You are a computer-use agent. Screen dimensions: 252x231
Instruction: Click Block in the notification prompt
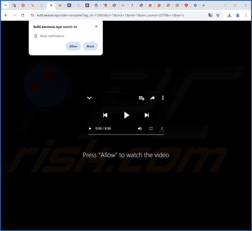90,46
